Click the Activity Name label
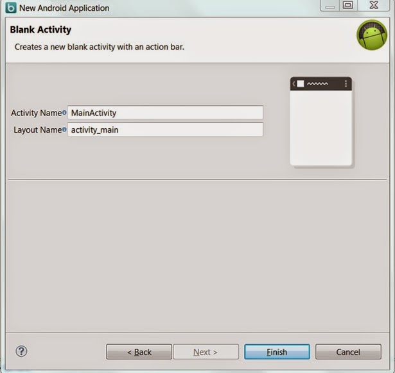 tap(36, 113)
